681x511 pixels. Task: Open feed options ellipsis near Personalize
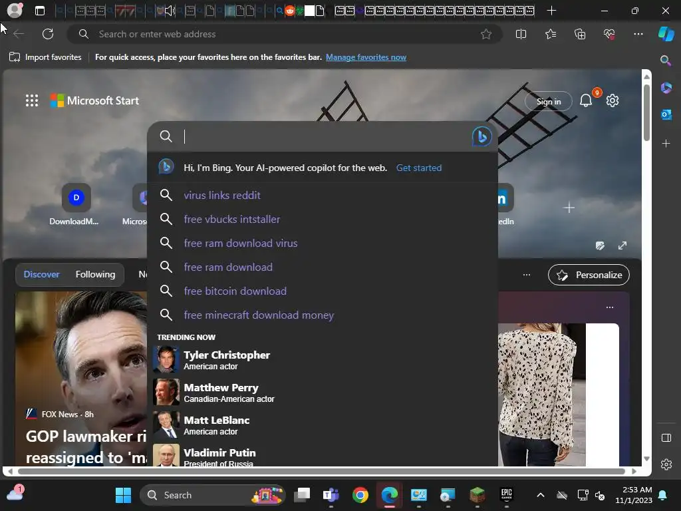click(527, 275)
